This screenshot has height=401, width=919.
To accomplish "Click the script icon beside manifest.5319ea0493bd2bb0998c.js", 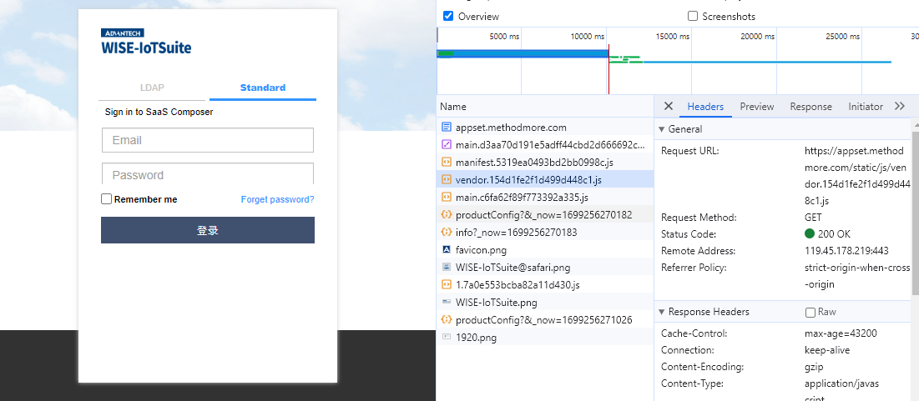I will pyautogui.click(x=446, y=163).
